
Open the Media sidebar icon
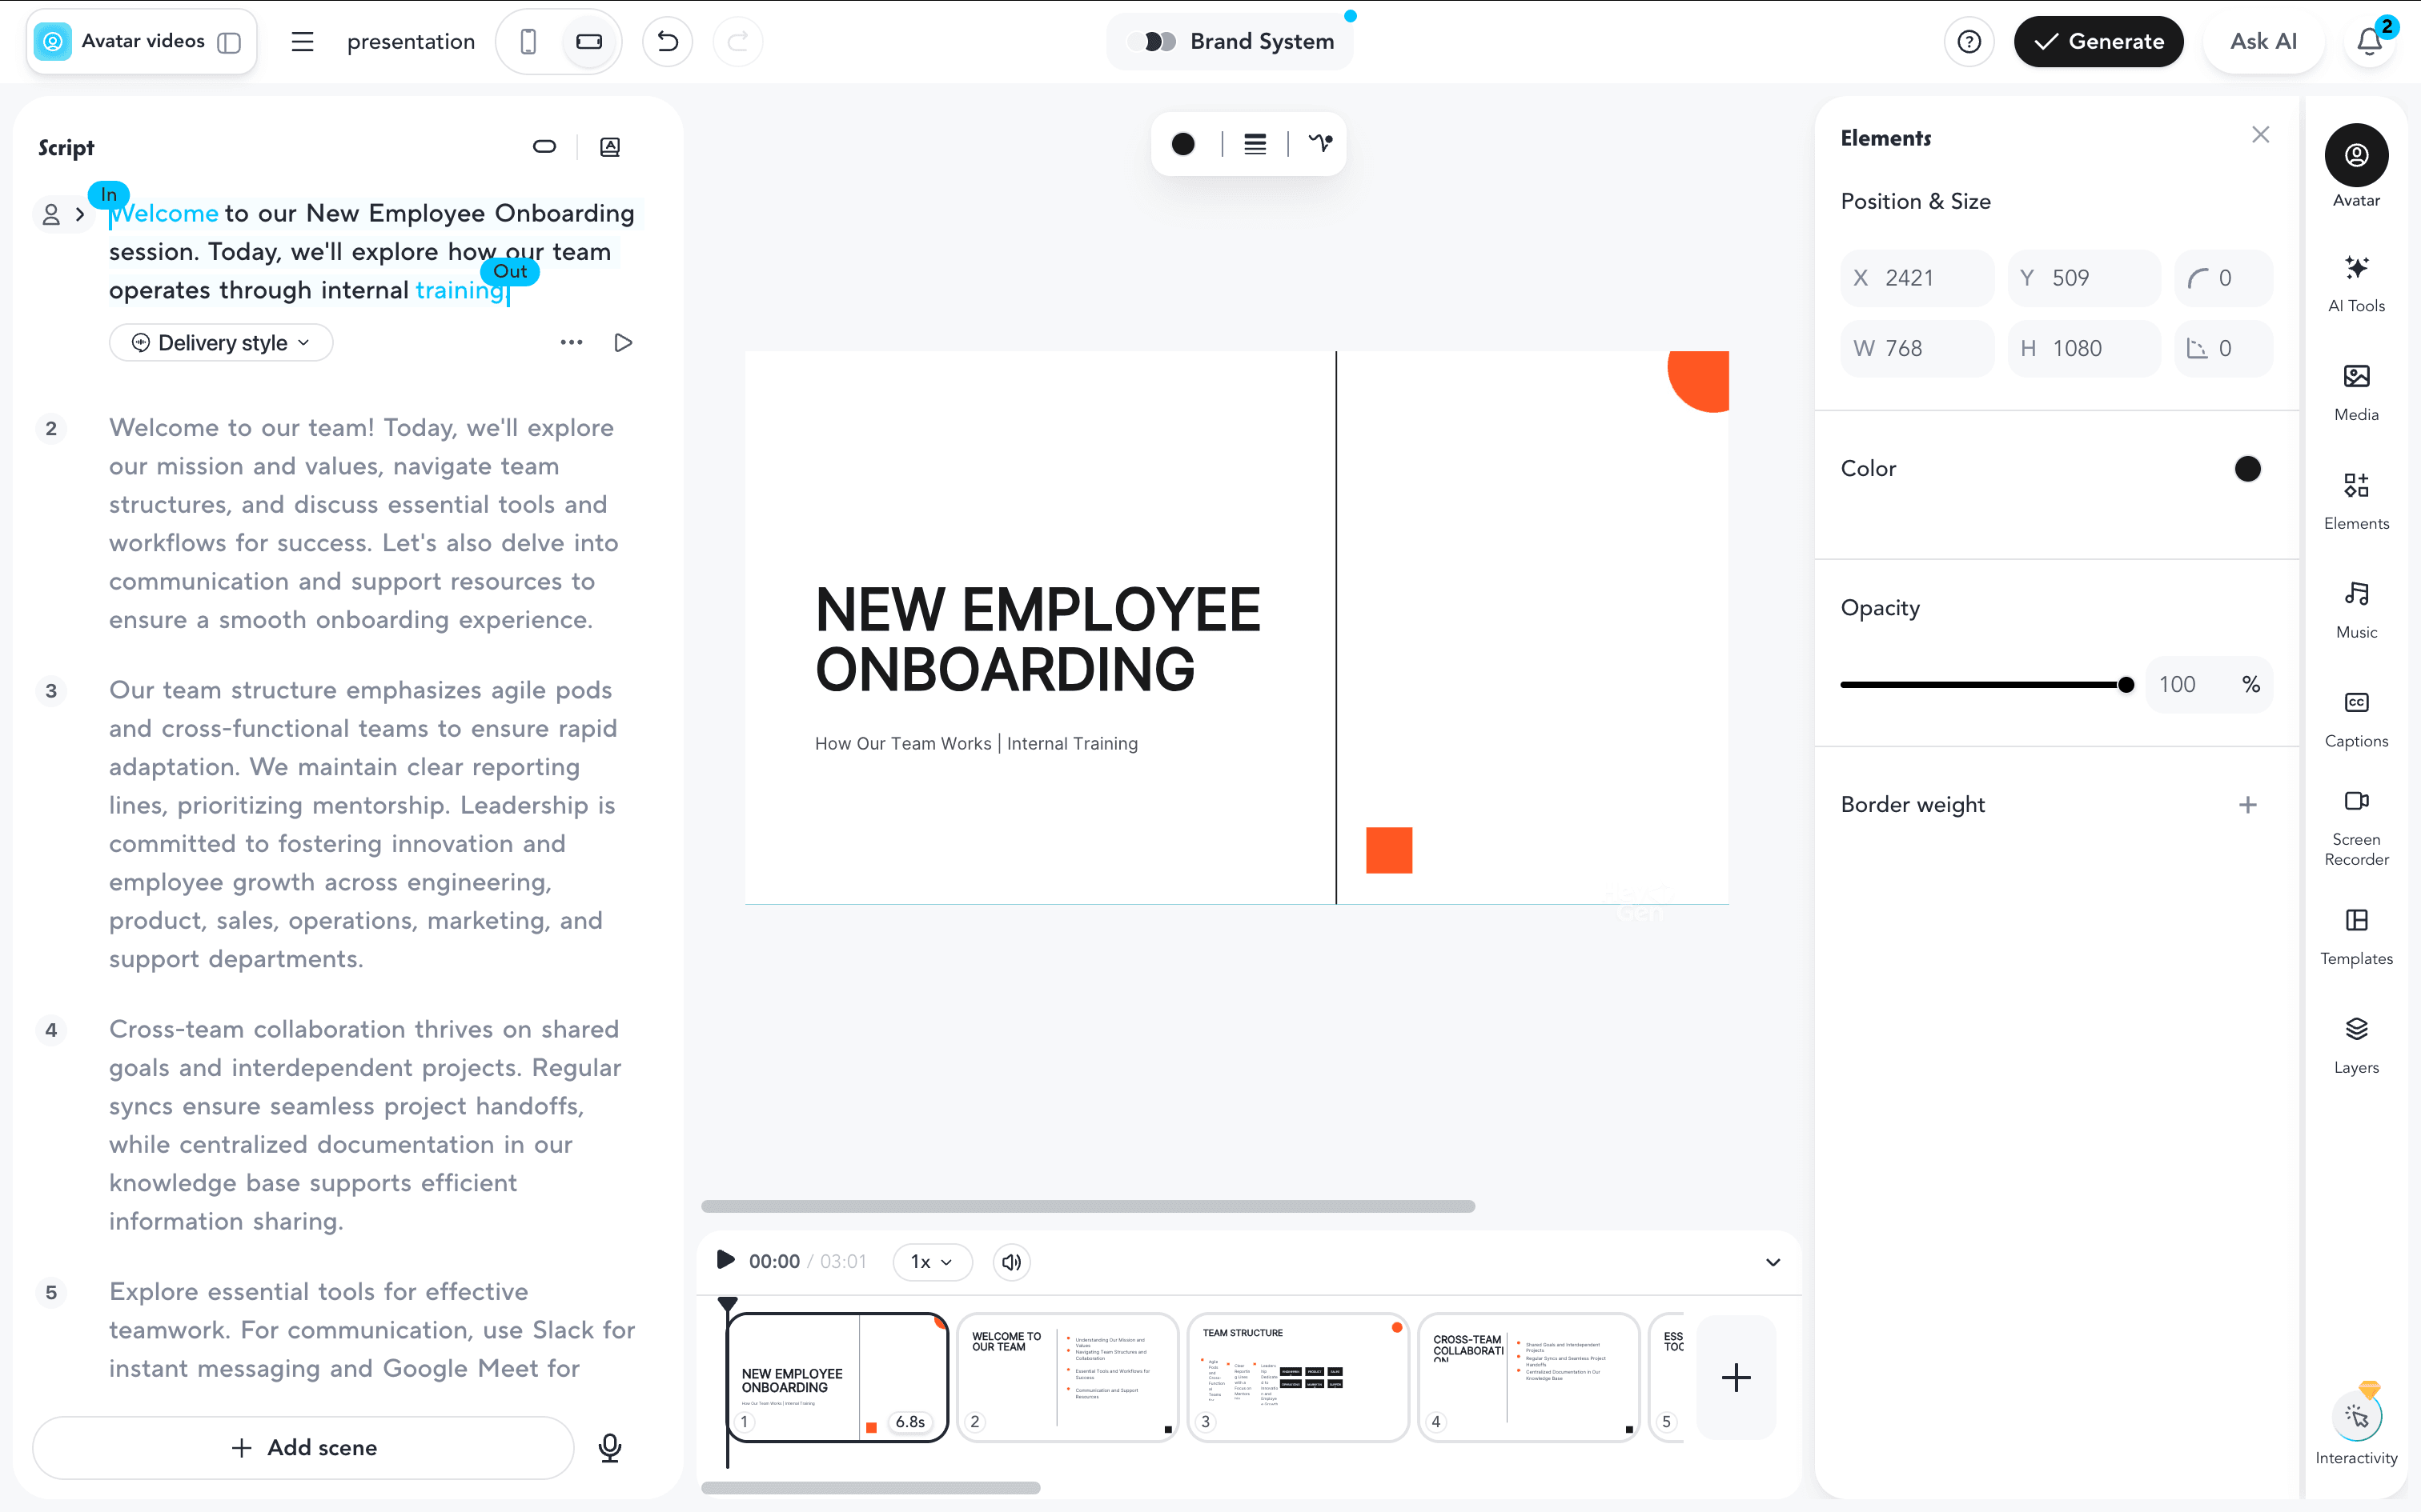tap(2356, 393)
